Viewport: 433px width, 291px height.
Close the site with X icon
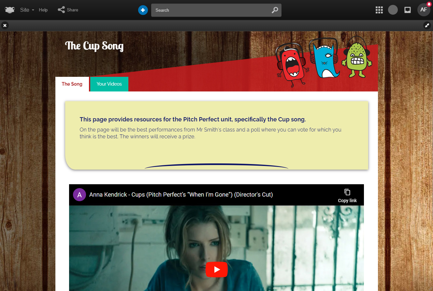pyautogui.click(x=5, y=25)
